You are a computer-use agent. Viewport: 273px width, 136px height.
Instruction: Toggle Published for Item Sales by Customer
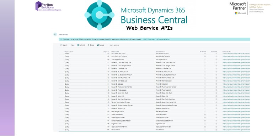216,56
